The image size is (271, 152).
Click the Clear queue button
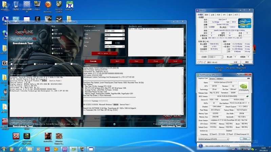click(156, 61)
